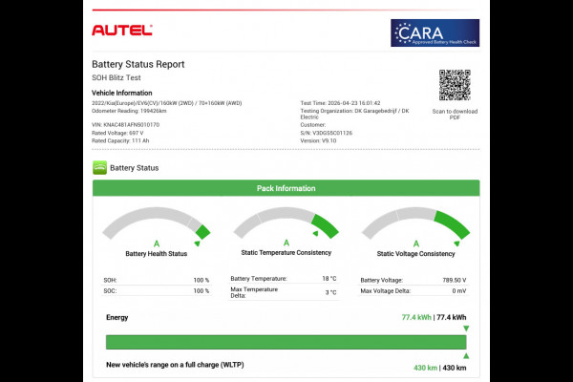
Task: Click the 77.4 kWh energy value
Action: coord(416,316)
